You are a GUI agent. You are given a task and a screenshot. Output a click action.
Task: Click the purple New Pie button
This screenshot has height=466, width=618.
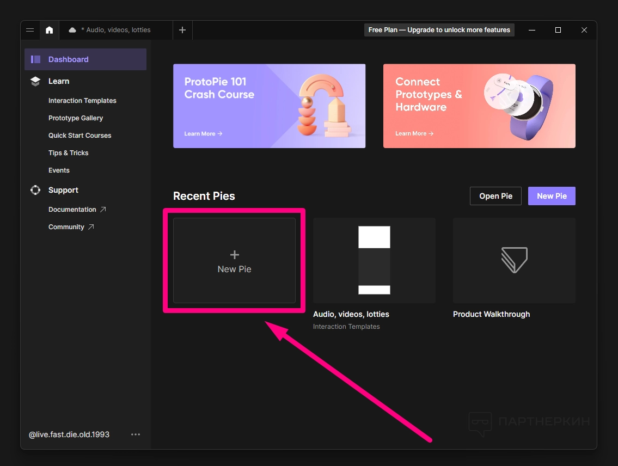point(552,196)
